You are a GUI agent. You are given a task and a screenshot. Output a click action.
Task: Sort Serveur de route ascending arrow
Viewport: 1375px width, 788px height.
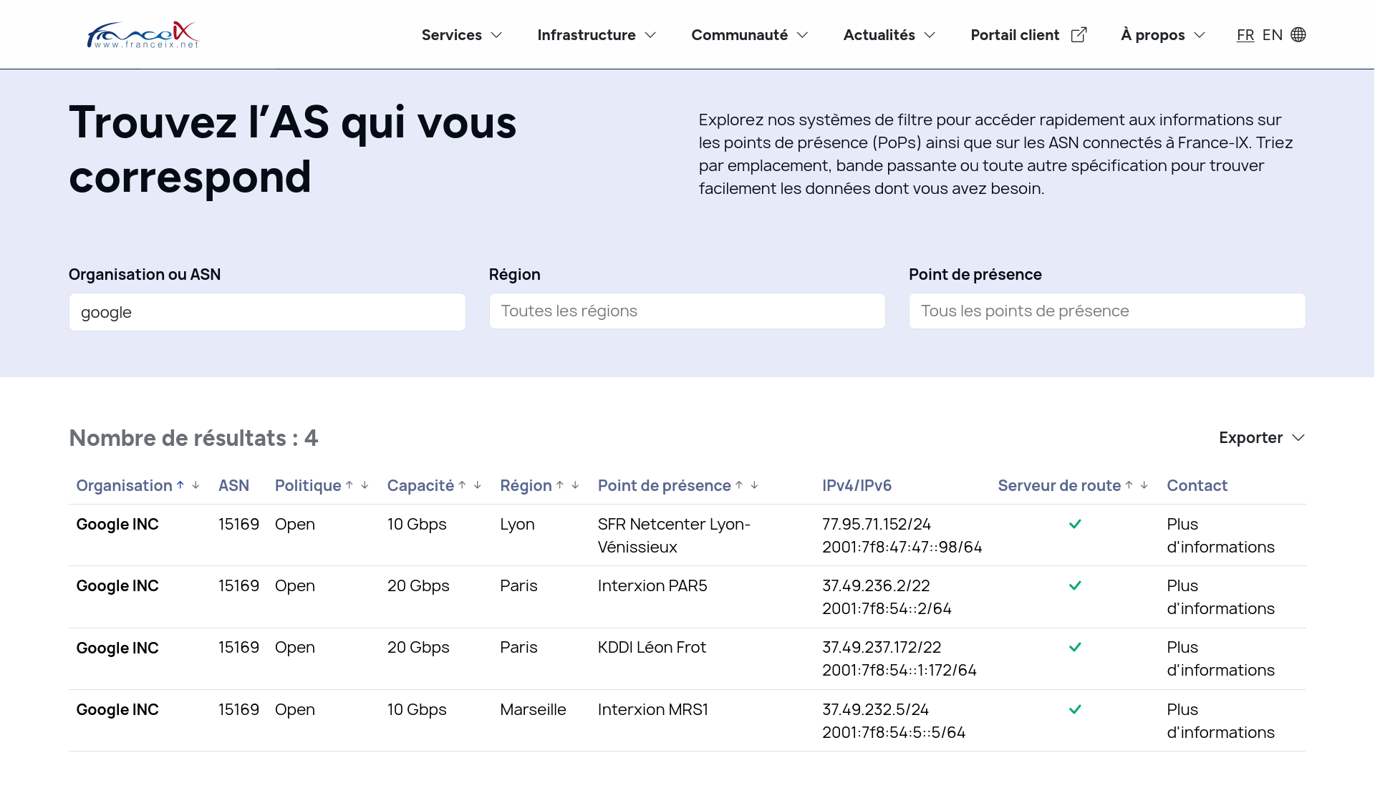click(x=1129, y=485)
